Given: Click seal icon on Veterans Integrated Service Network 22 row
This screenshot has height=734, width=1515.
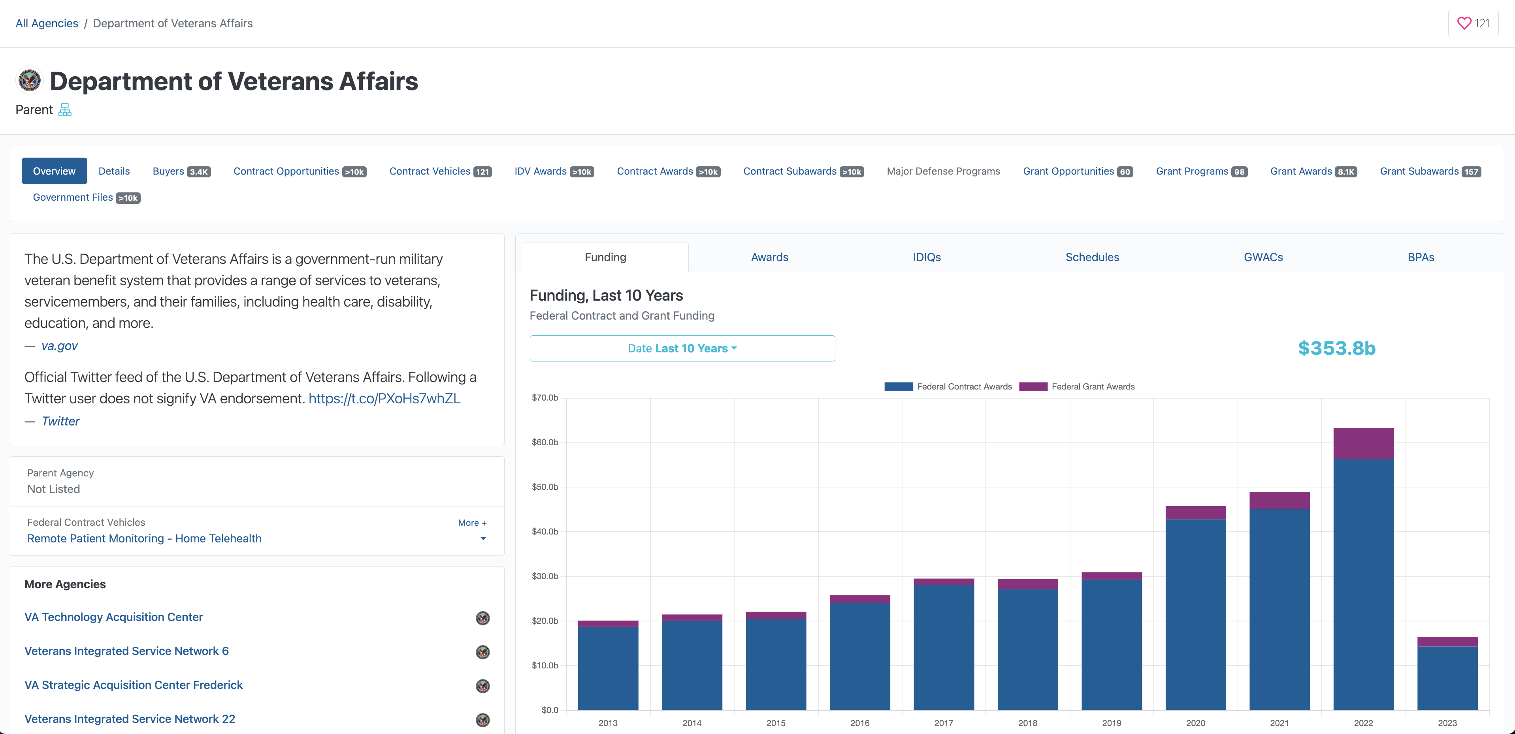Looking at the screenshot, I should coord(482,720).
